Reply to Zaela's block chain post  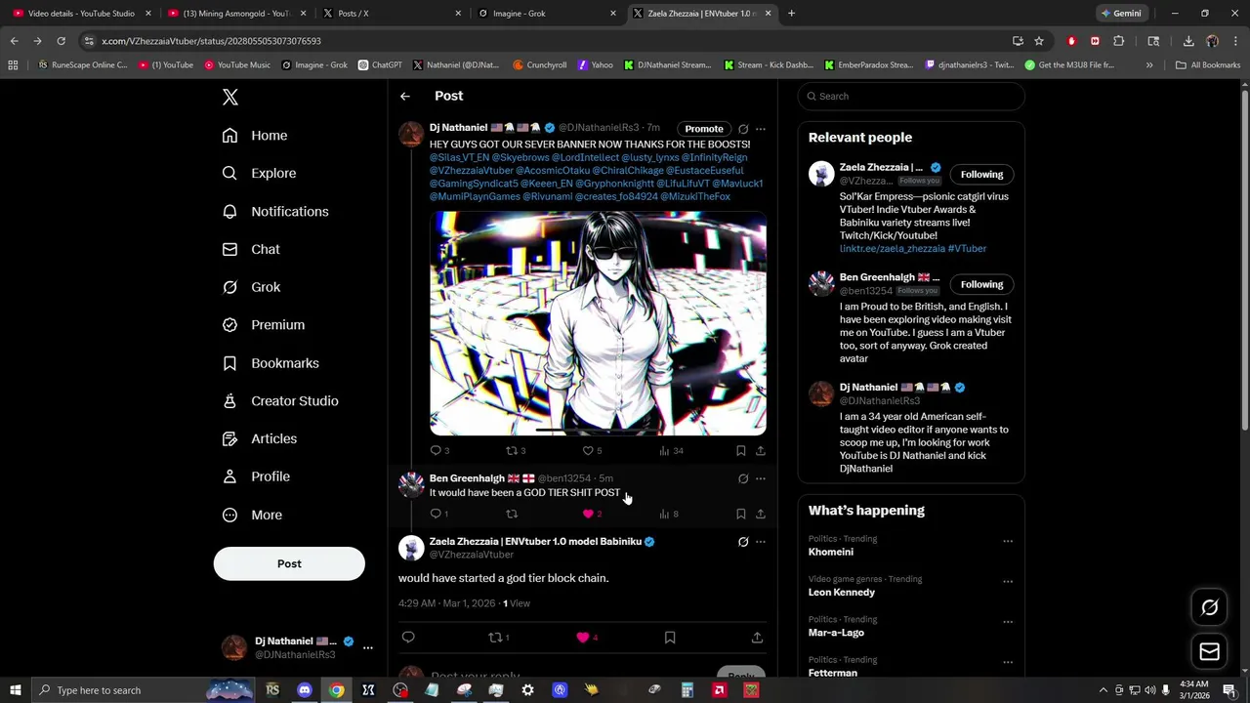(x=408, y=638)
